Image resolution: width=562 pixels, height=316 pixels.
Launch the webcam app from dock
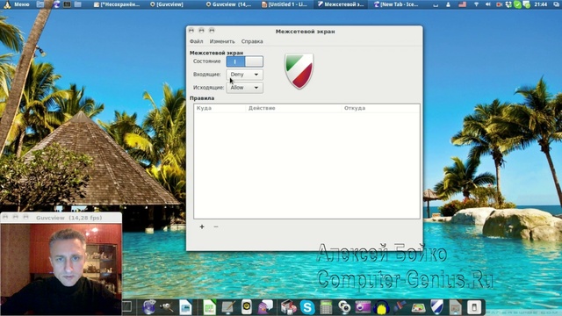pos(344,307)
